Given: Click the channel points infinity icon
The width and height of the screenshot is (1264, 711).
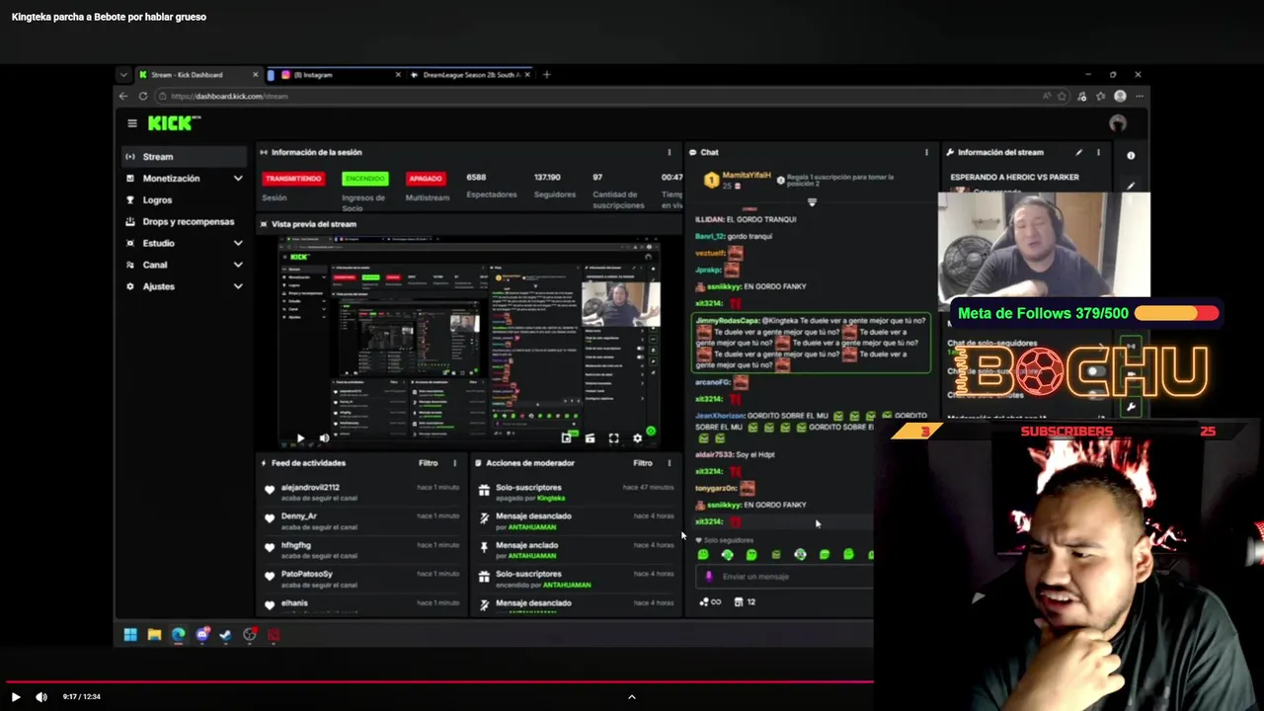Looking at the screenshot, I should click(x=711, y=601).
